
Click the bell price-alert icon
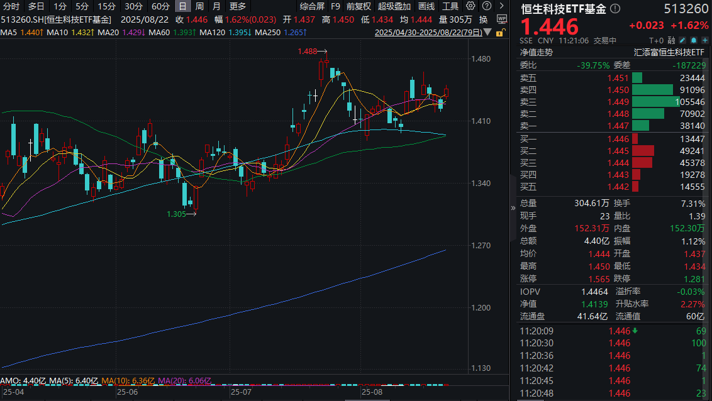[x=693, y=40]
